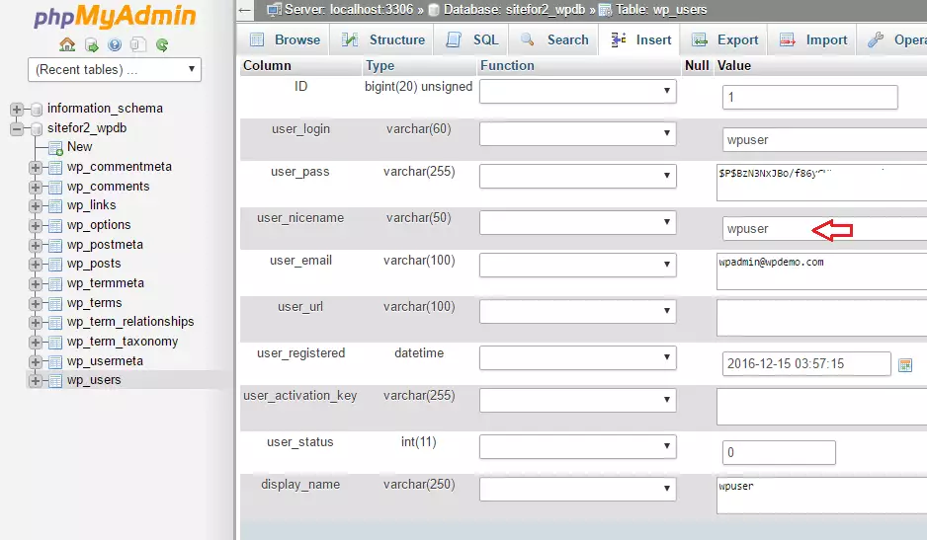This screenshot has width=927, height=540.
Task: Click the display_name value textarea
Action: point(822,496)
